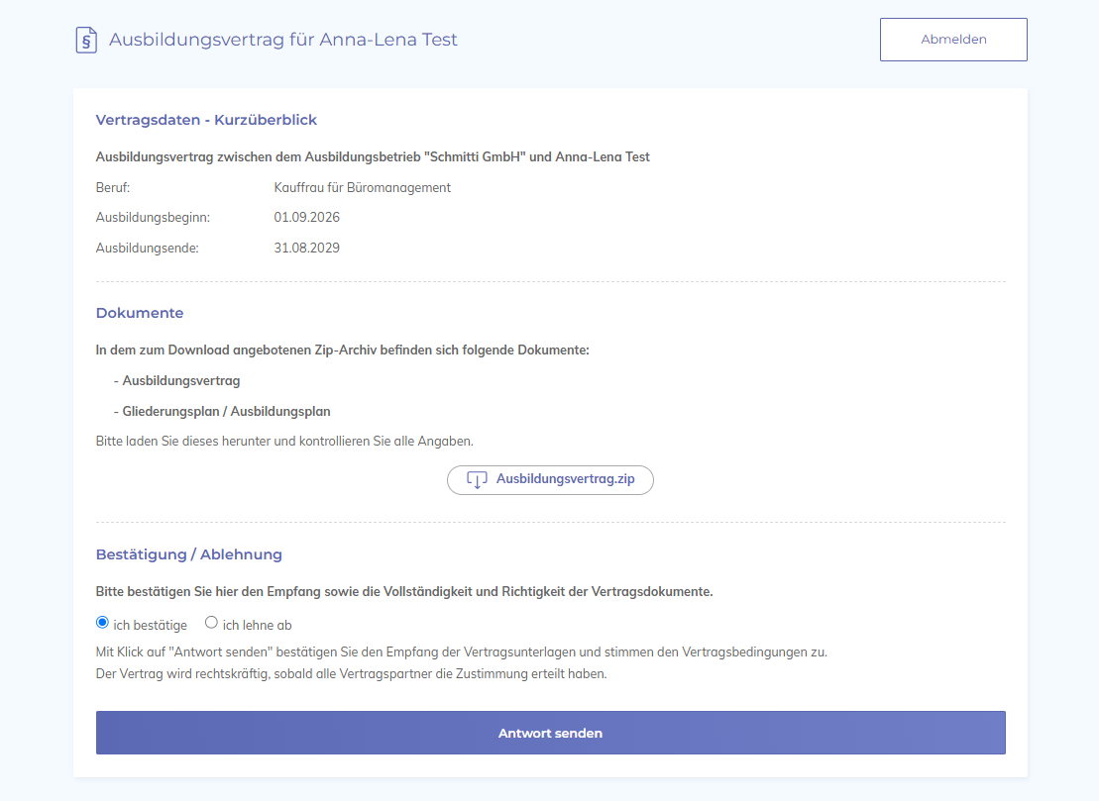Viewport: 1099px width, 801px height.
Task: Click the download icon beside Ausbildungsvertrag.zip
Action: [477, 479]
